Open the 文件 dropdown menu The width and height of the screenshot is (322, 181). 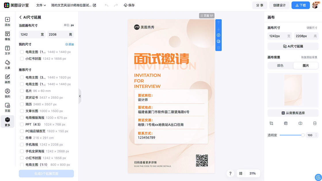point(41,5)
